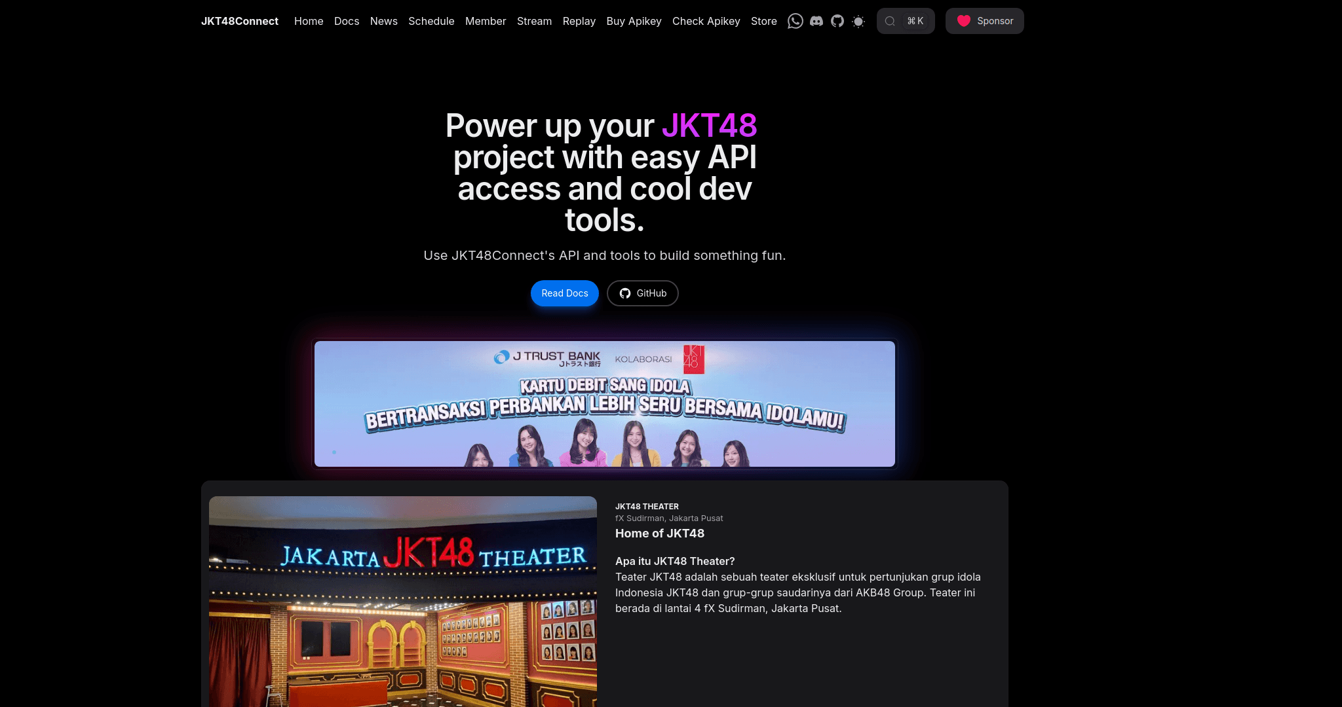Navigate to the Member page

(x=486, y=21)
